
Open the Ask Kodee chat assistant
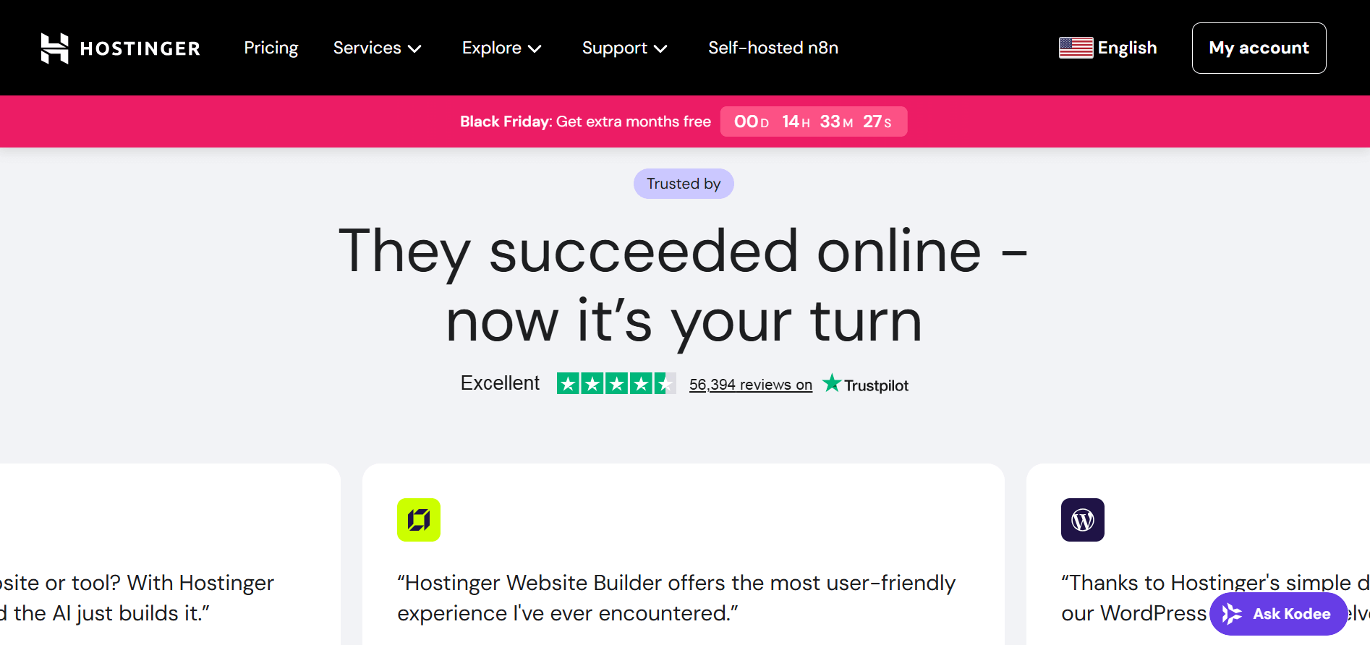[x=1278, y=614]
